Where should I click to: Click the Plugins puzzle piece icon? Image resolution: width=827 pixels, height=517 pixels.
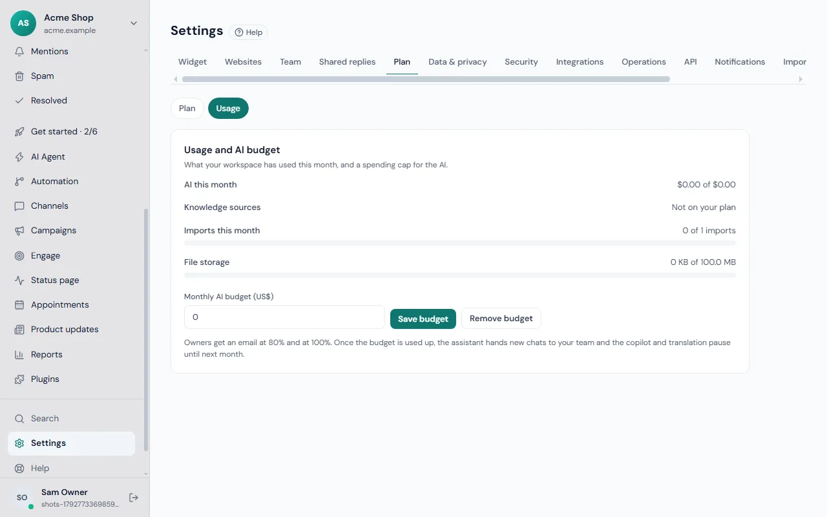[19, 379]
